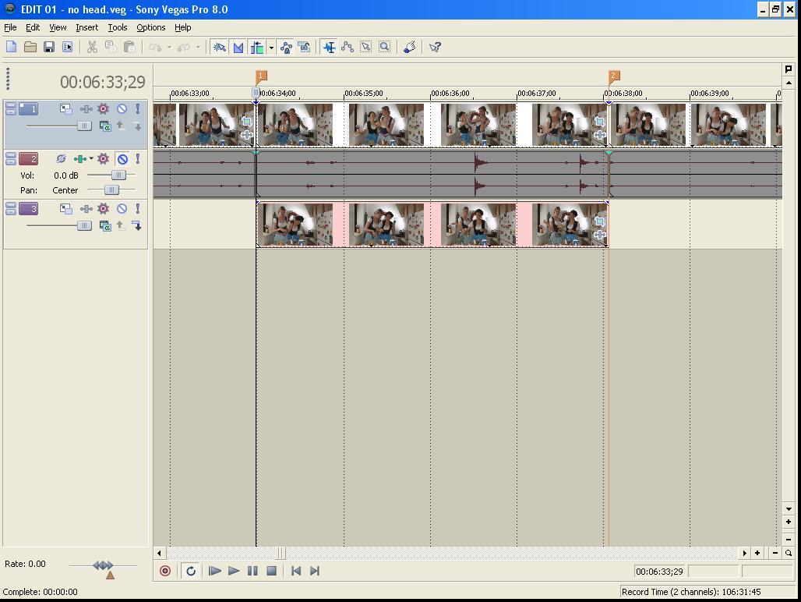Open the Tools menu
This screenshot has width=801, height=602.
(118, 27)
